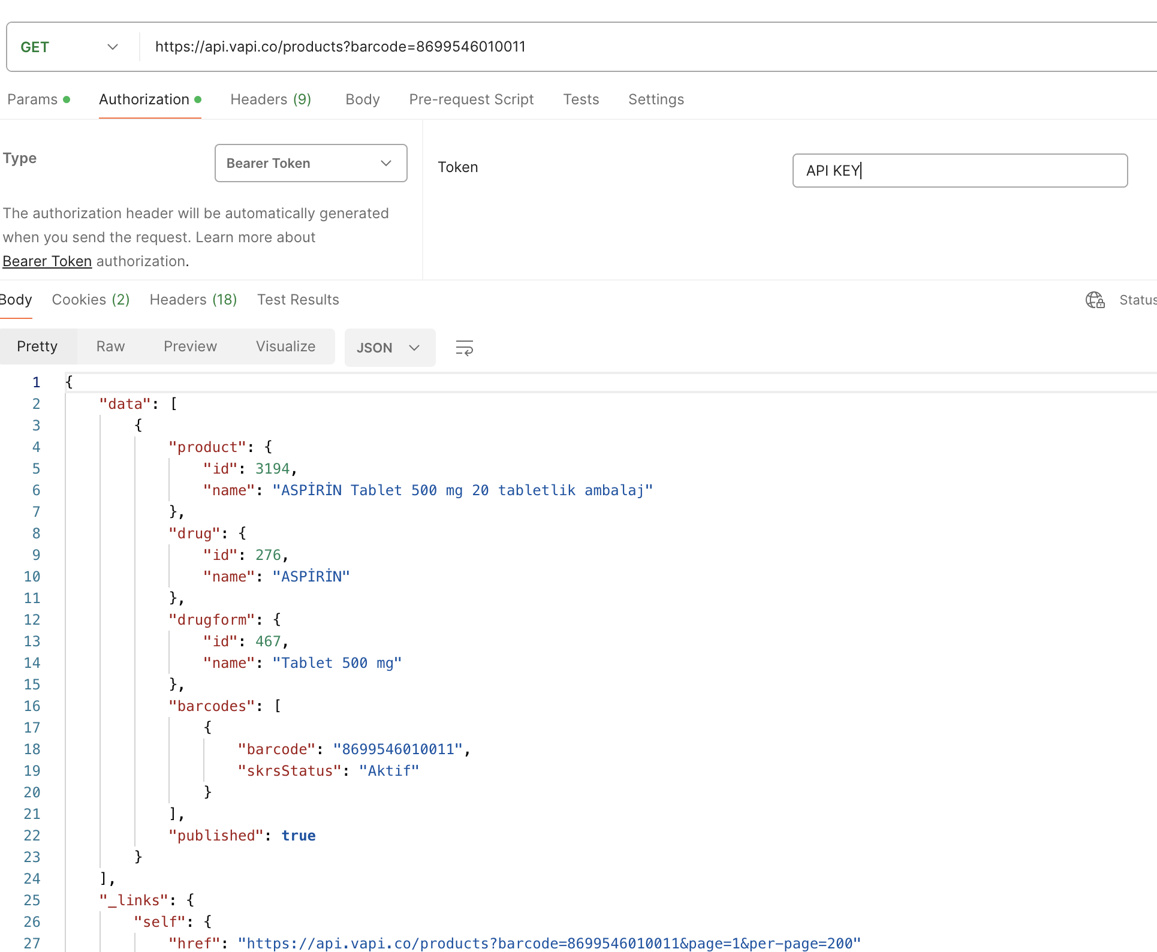The height and width of the screenshot is (952, 1157).
Task: Click the request URL field
Action: 647,47
